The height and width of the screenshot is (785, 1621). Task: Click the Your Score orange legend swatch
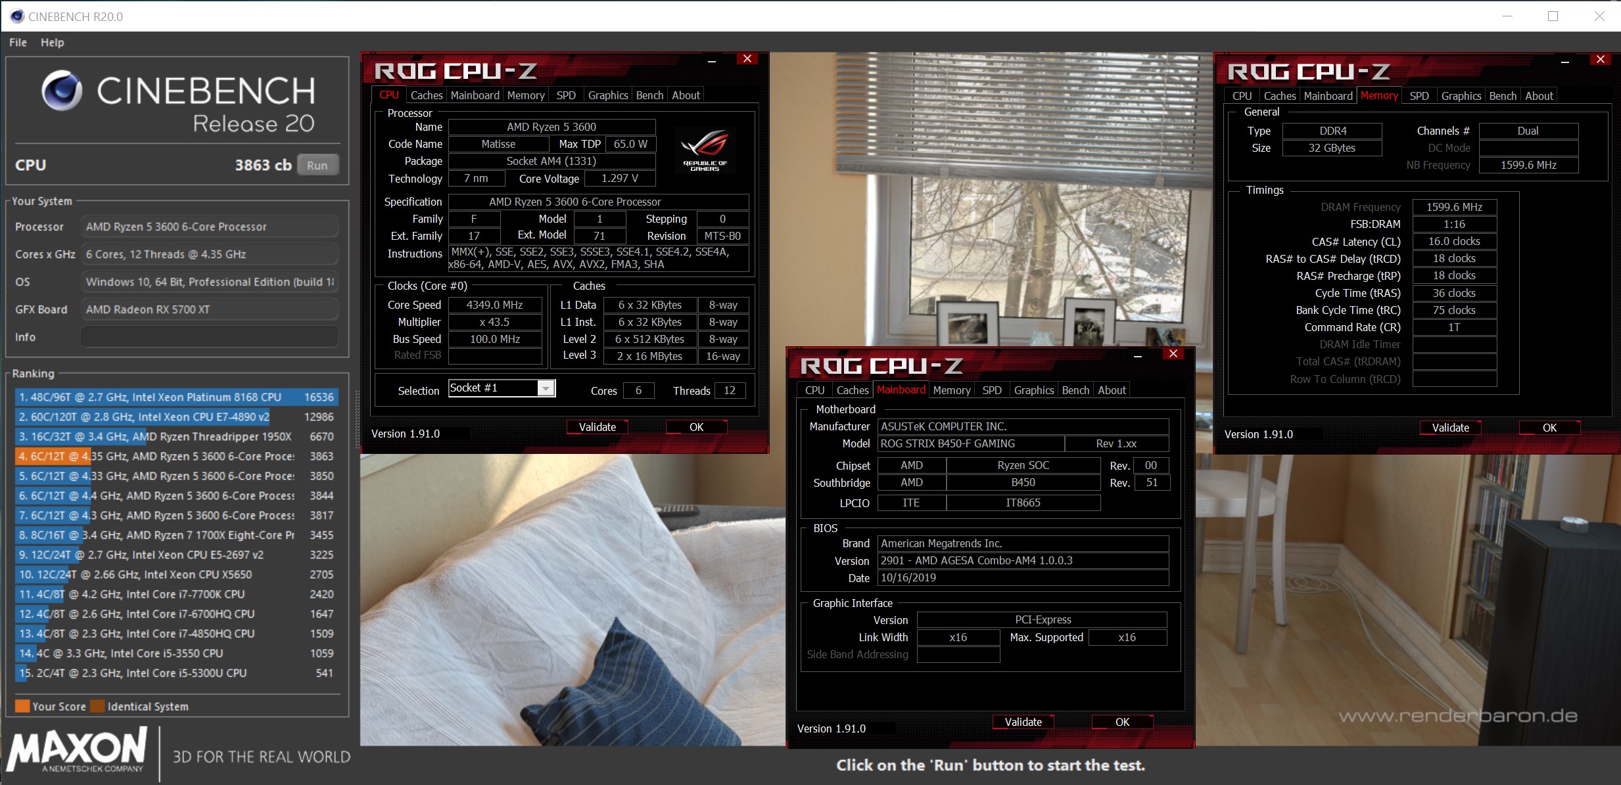point(22,706)
